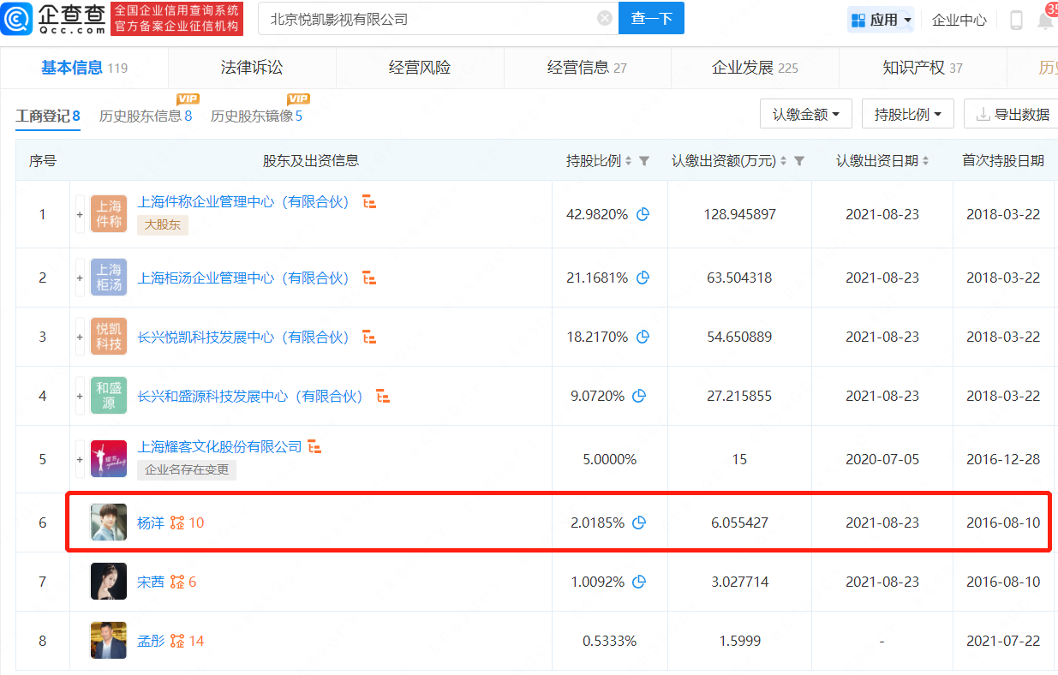Image resolution: width=1058 pixels, height=675 pixels.
Task: Switch to 法律诉讼 tab
Action: tap(252, 68)
